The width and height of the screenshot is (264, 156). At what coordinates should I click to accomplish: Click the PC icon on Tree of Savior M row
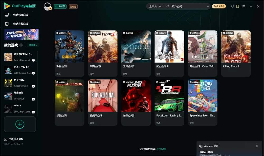33,61
